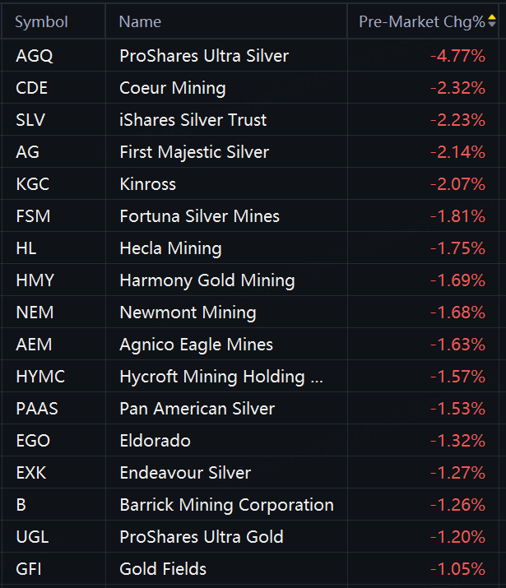Image resolution: width=506 pixels, height=588 pixels.
Task: Open truncated Hycroft Mining Holding name
Action: point(221,377)
